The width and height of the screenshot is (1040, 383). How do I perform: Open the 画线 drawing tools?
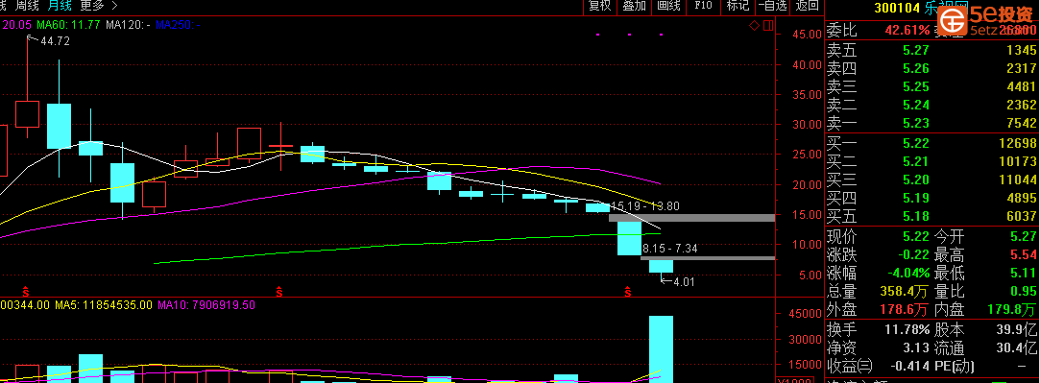pyautogui.click(x=668, y=6)
